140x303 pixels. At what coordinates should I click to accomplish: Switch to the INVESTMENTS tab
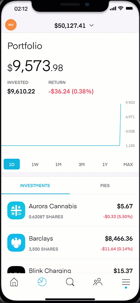(35, 186)
